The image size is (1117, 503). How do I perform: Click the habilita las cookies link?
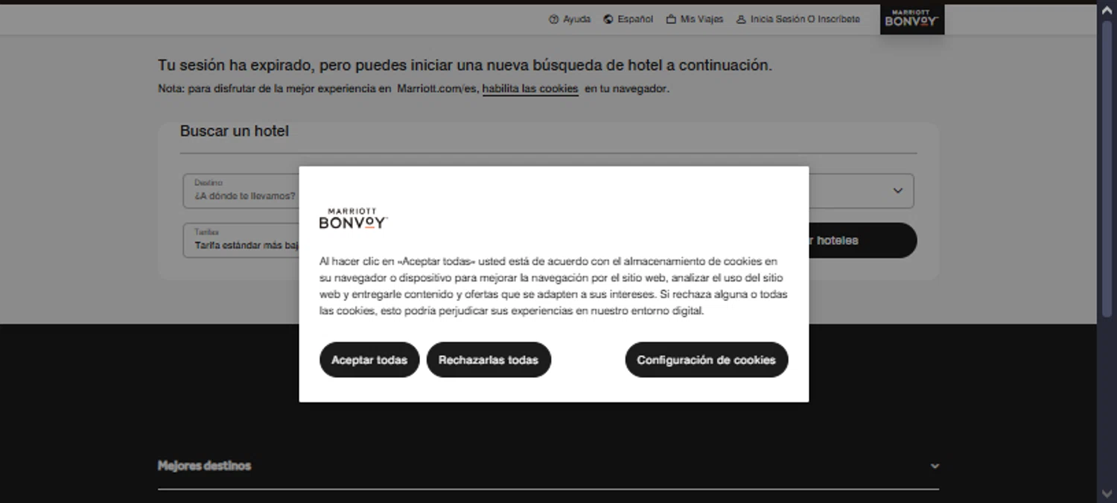click(530, 89)
